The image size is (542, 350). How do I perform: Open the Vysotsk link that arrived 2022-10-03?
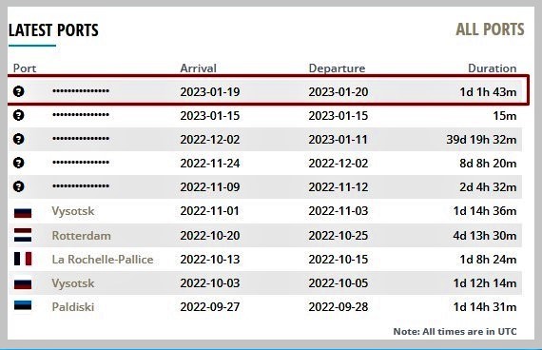click(73, 283)
